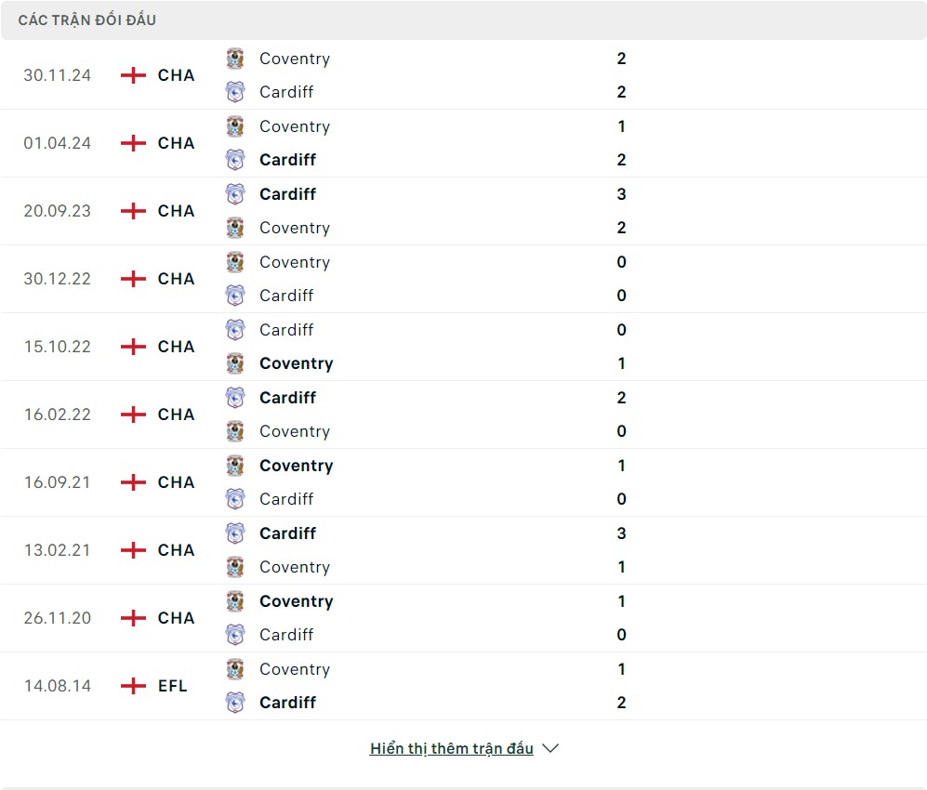Open the Coventry team in 16.09.21 match
Image resolution: width=927 pixels, height=790 pixels.
(x=296, y=466)
